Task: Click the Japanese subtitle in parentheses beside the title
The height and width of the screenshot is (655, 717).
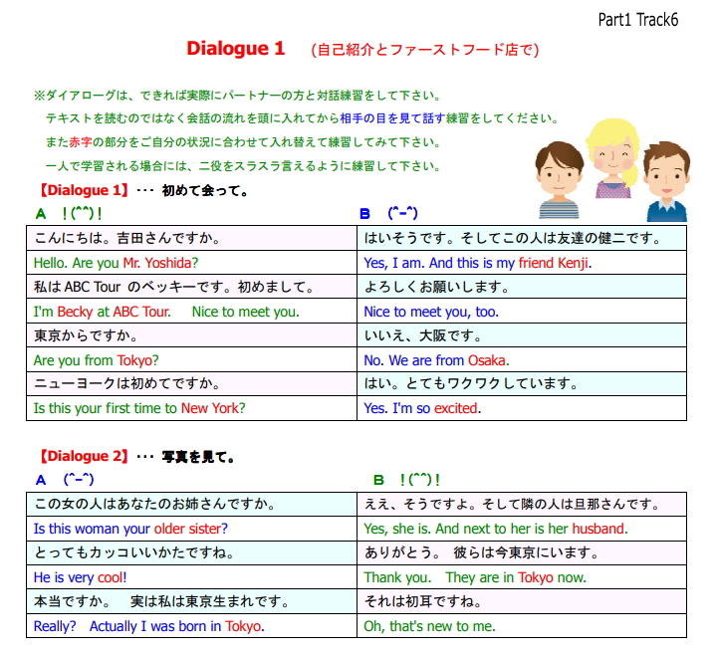Action: [x=425, y=50]
